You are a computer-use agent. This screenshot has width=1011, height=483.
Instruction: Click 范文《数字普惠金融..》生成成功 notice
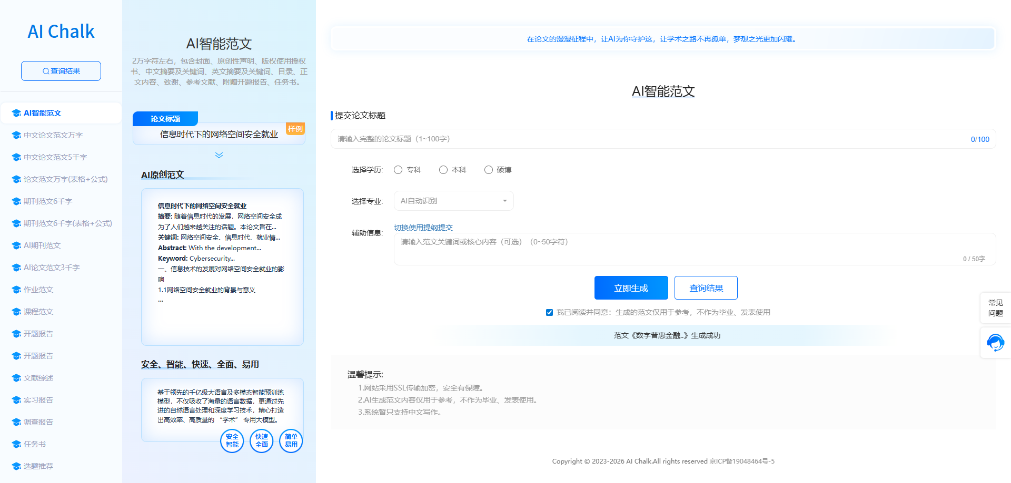(667, 335)
